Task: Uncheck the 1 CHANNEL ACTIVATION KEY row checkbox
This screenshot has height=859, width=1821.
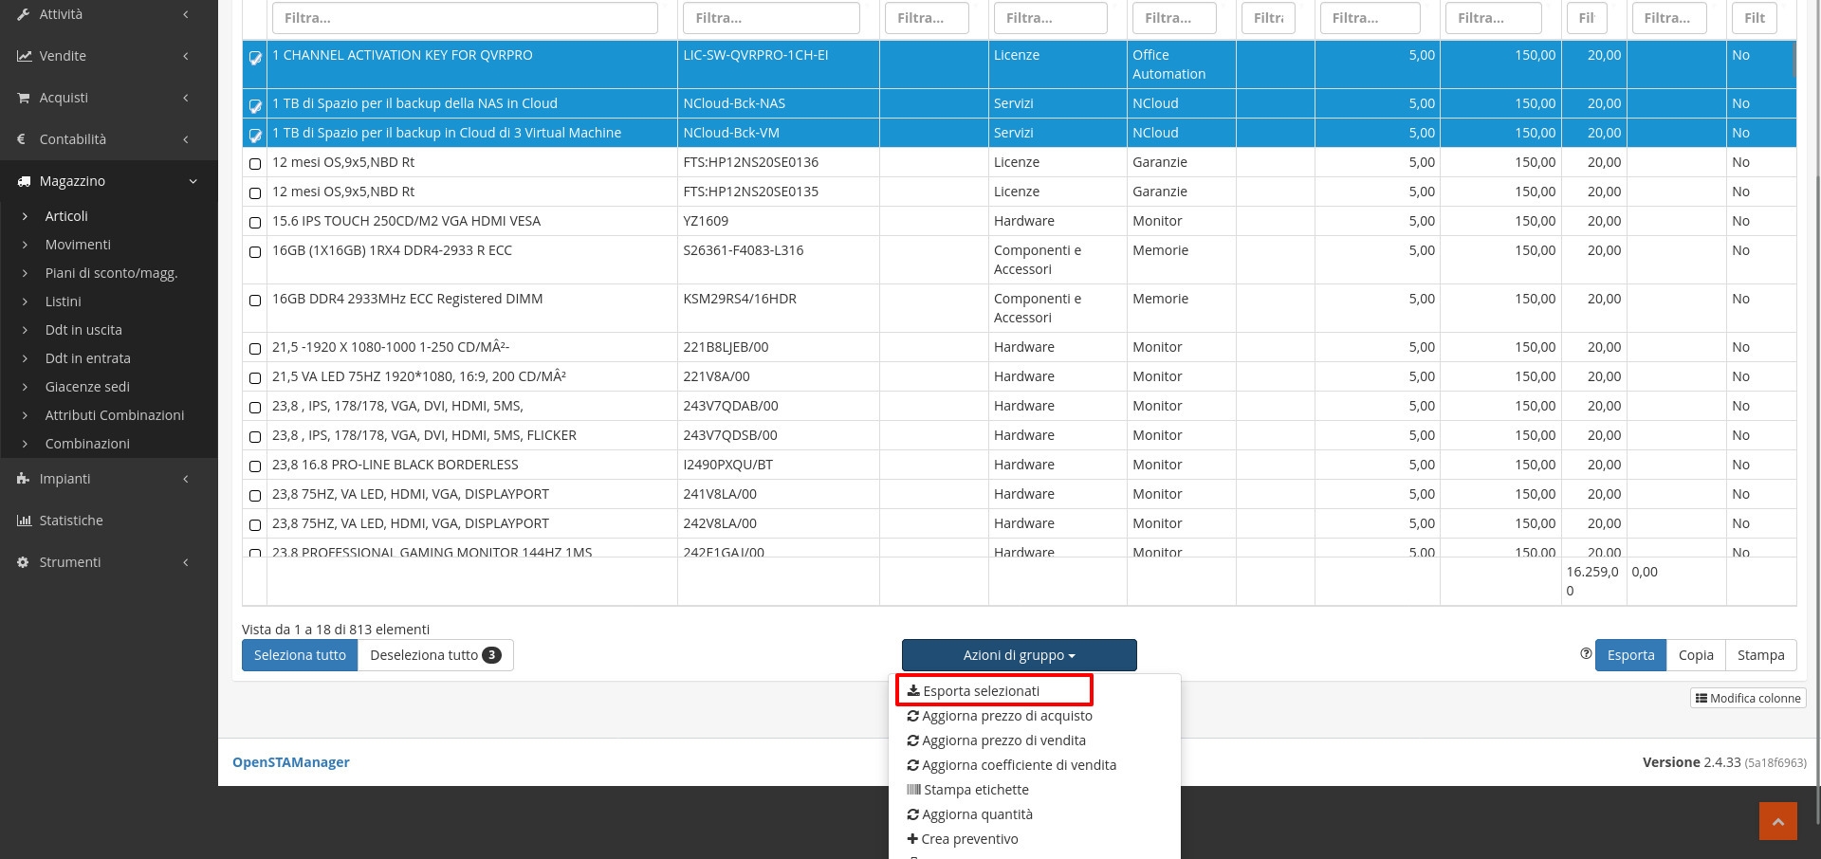Action: click(x=255, y=58)
